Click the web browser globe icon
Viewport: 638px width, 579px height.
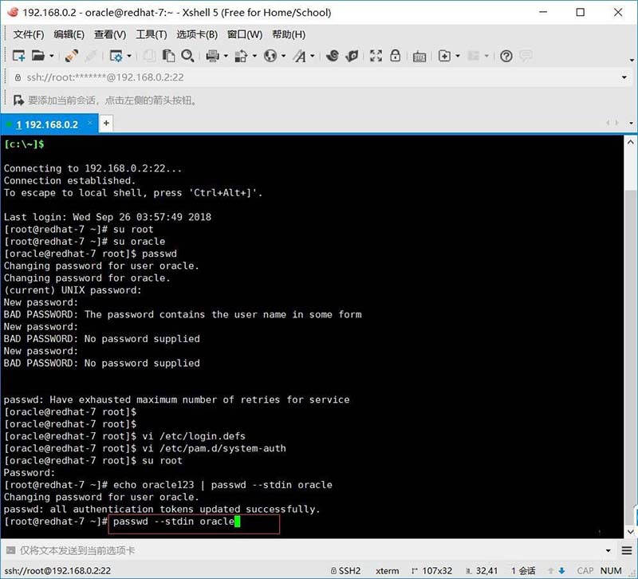(x=269, y=57)
